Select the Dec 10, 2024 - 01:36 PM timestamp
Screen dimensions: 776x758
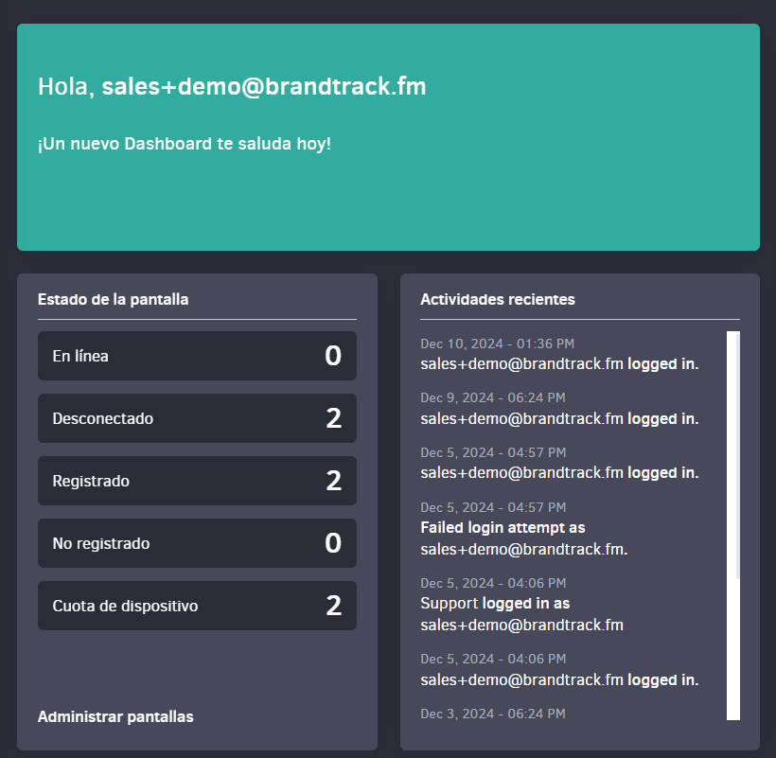(x=498, y=344)
